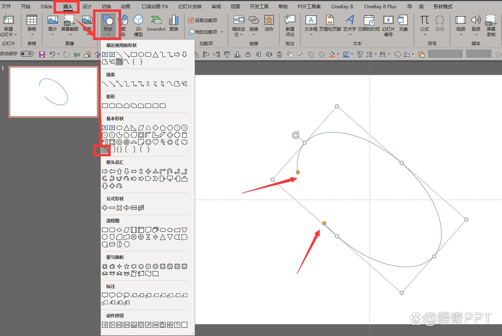Insert a video into the slide
502x336 pixels.
coord(460,24)
